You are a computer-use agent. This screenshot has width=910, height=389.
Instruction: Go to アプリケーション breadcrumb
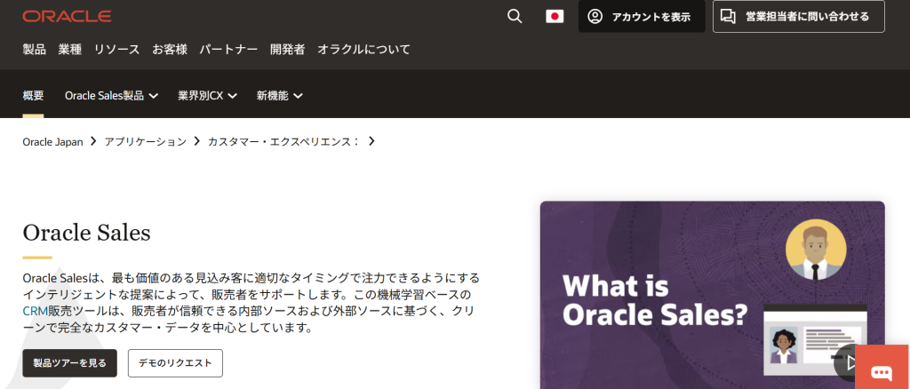146,141
